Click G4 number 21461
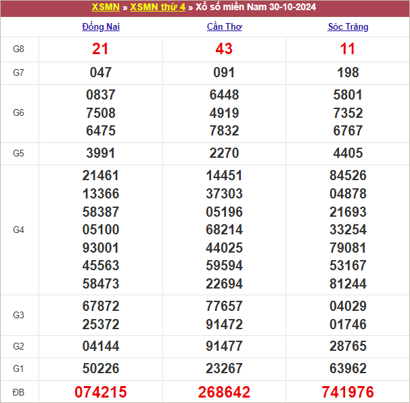This screenshot has height=403, width=410. coord(101,175)
